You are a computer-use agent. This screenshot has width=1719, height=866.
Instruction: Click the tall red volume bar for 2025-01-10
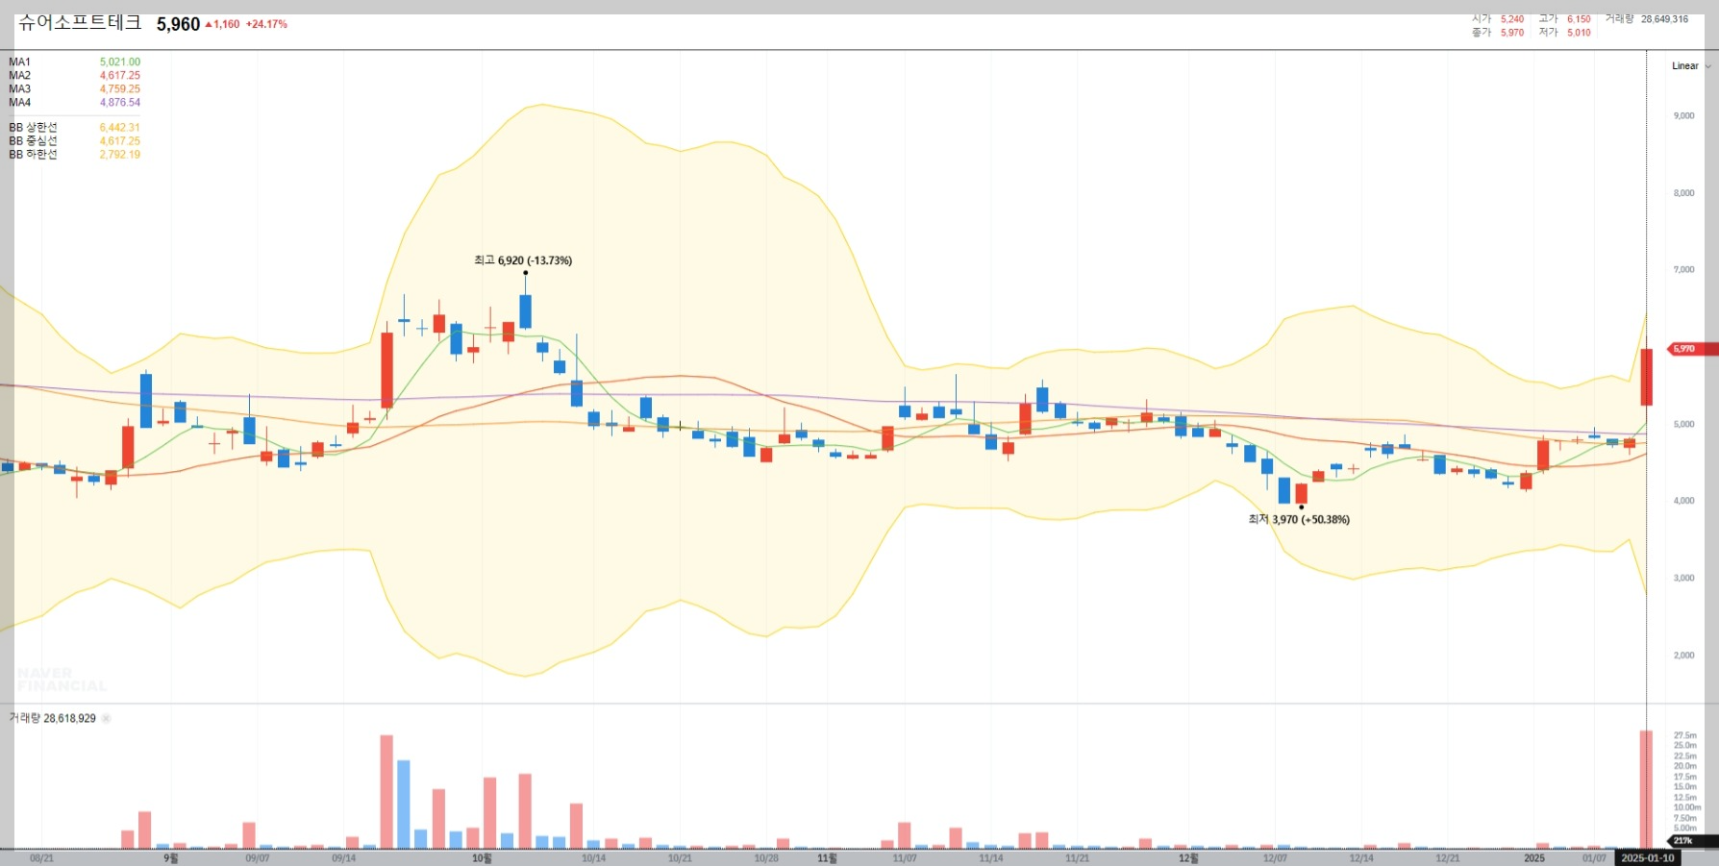1646,789
